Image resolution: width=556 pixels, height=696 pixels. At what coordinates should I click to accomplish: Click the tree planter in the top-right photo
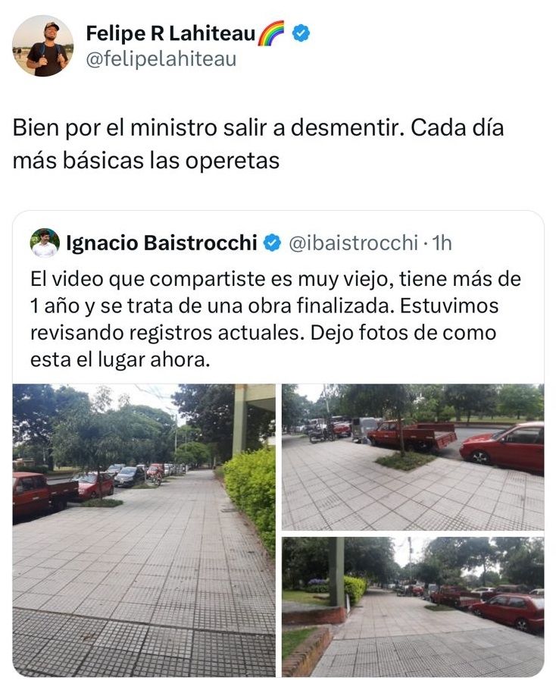(405, 461)
